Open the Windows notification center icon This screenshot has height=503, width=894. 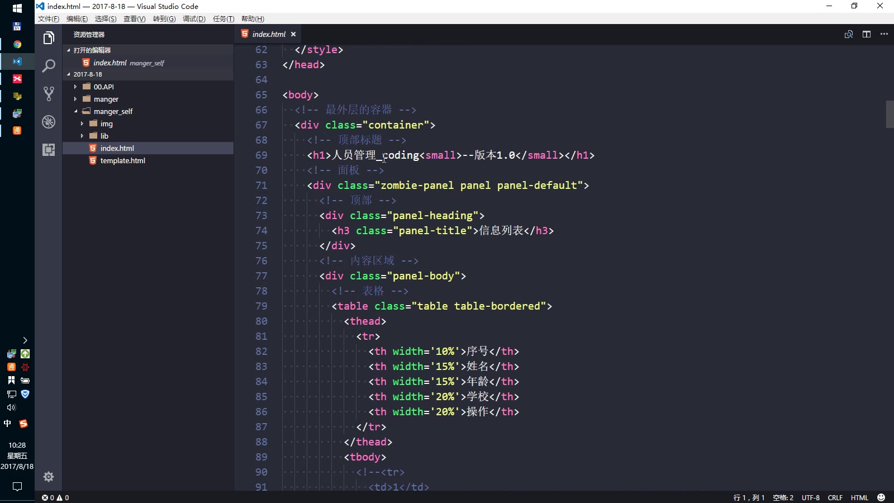pyautogui.click(x=17, y=486)
